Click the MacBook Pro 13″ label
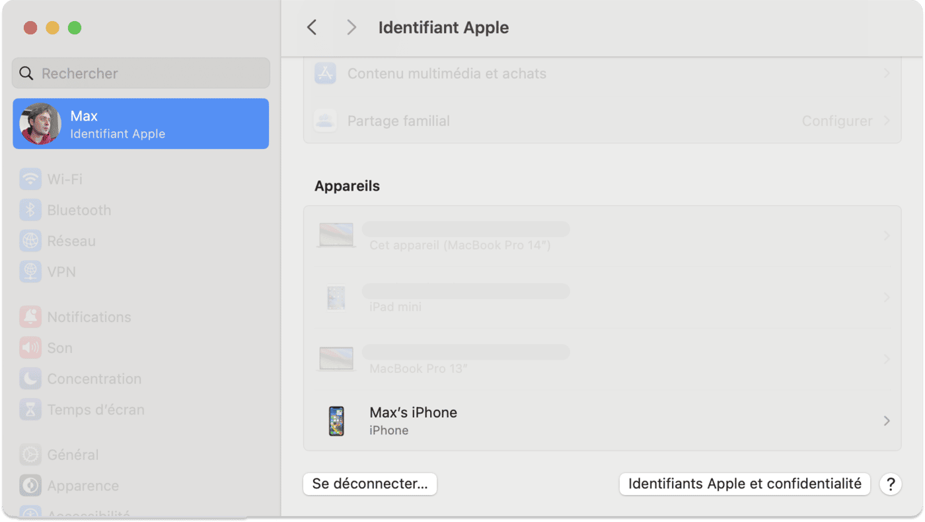925x522 pixels. [418, 368]
